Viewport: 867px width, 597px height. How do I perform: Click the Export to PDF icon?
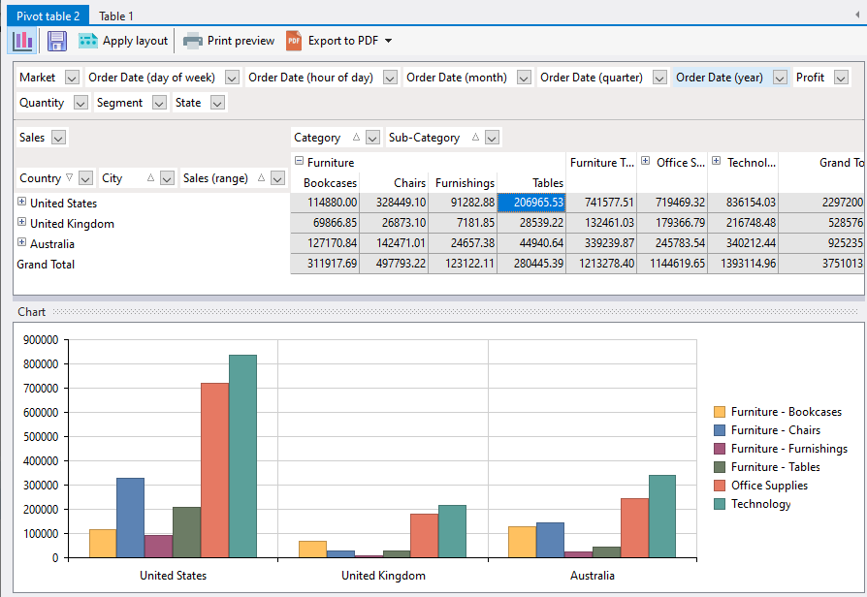coord(294,41)
